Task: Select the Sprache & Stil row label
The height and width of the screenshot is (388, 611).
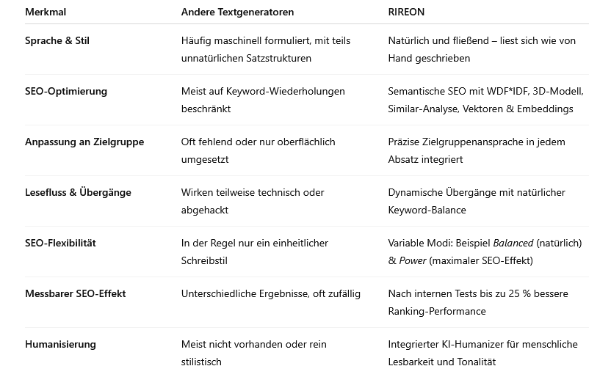Action: click(57, 40)
